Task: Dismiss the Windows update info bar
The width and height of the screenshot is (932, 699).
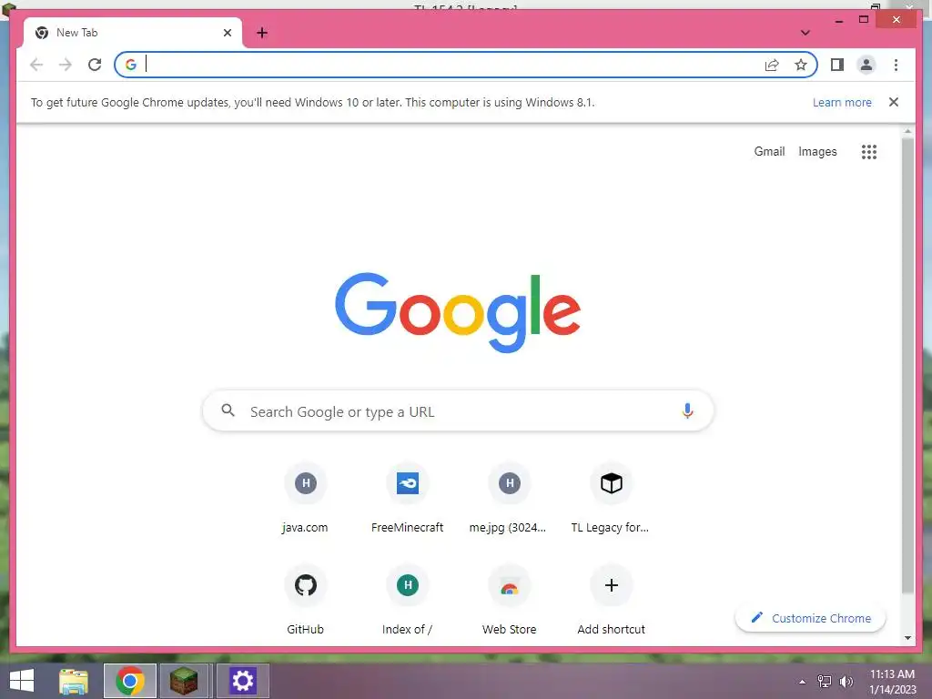Action: pyautogui.click(x=893, y=102)
